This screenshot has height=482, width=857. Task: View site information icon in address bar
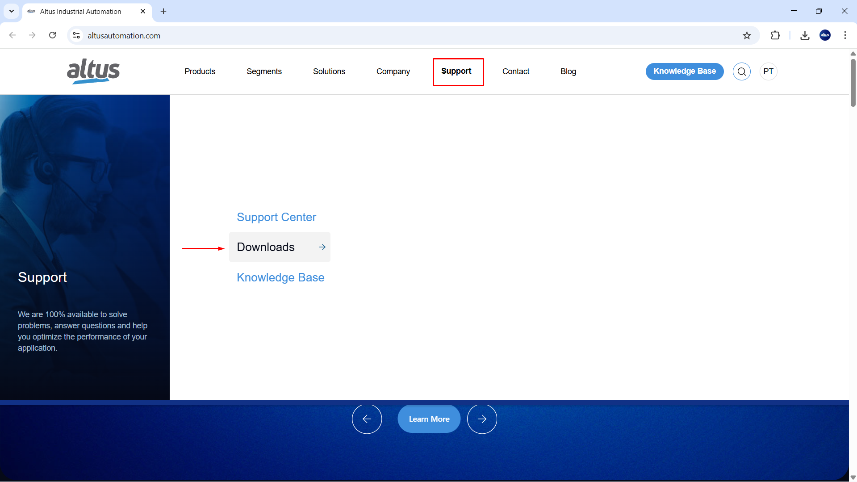[x=76, y=36]
